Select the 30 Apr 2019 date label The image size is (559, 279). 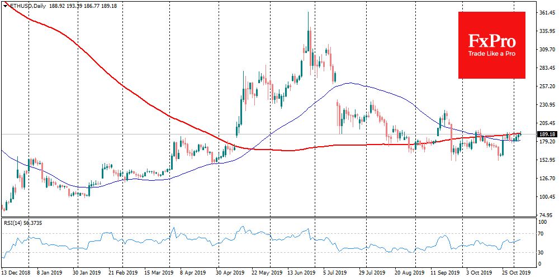[x=230, y=273]
